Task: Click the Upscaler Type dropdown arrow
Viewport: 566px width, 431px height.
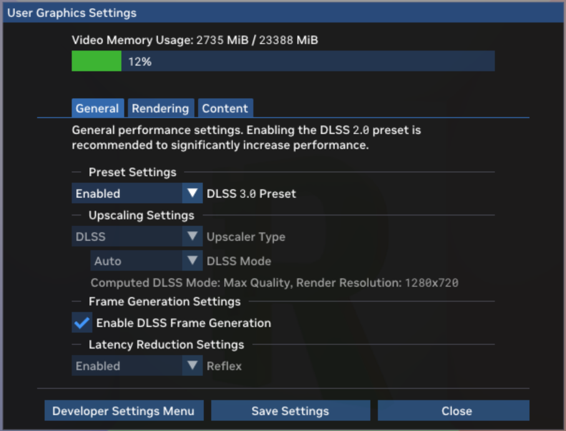Action: pos(192,236)
